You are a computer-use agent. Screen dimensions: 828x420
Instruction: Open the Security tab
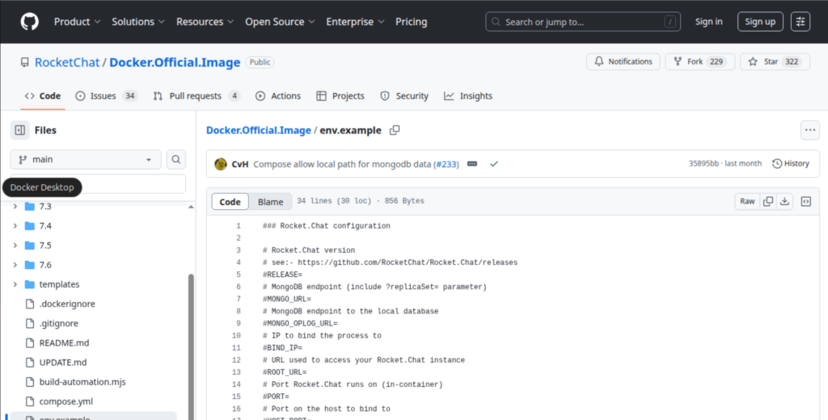(404, 96)
